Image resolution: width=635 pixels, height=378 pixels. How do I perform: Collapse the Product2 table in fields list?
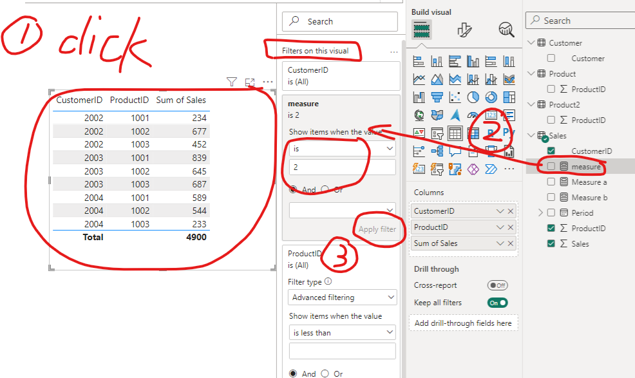pyautogui.click(x=531, y=104)
